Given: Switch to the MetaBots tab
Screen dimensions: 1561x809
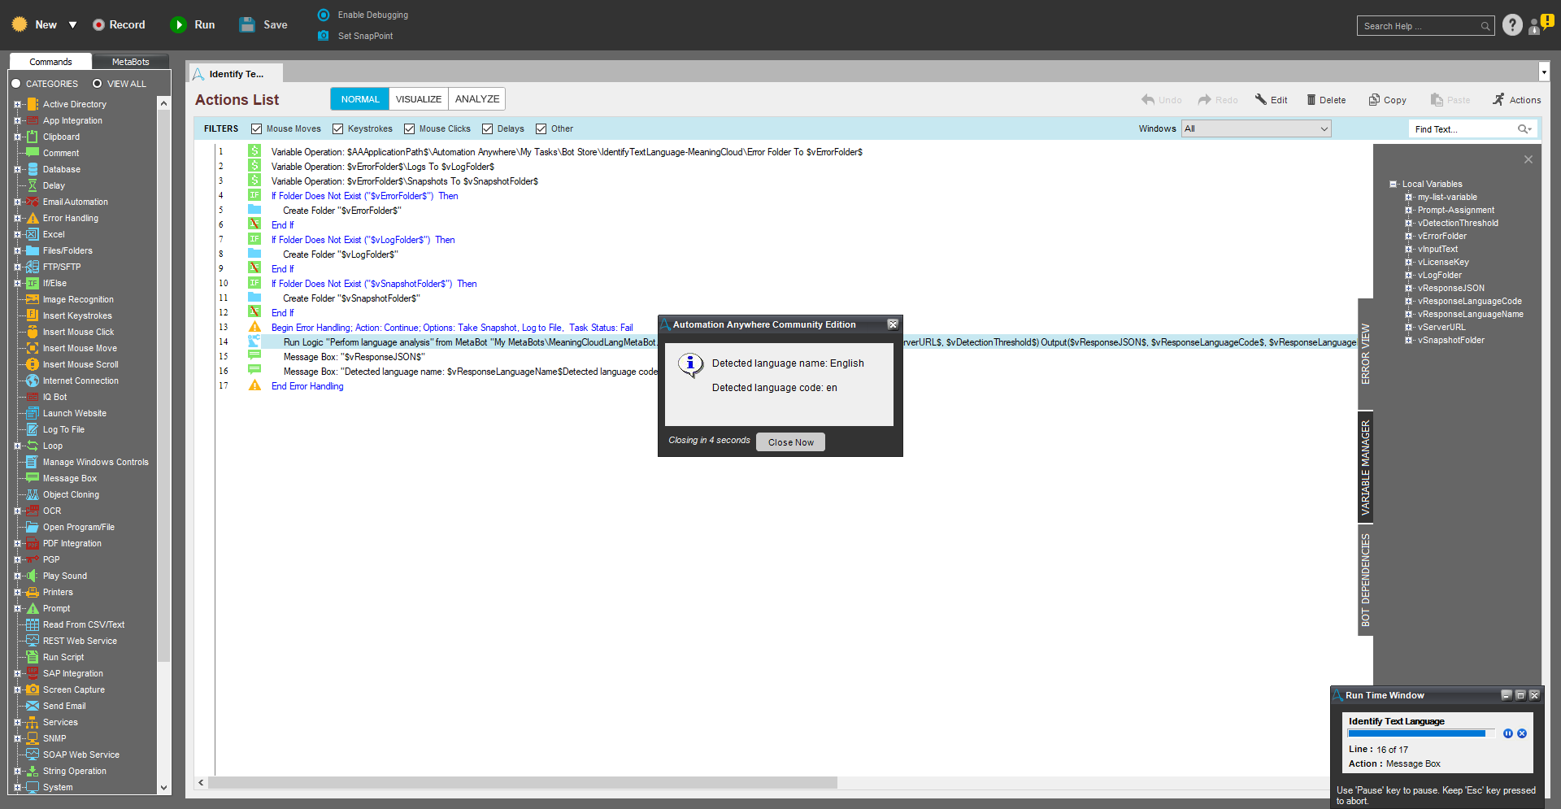Looking at the screenshot, I should click(130, 62).
